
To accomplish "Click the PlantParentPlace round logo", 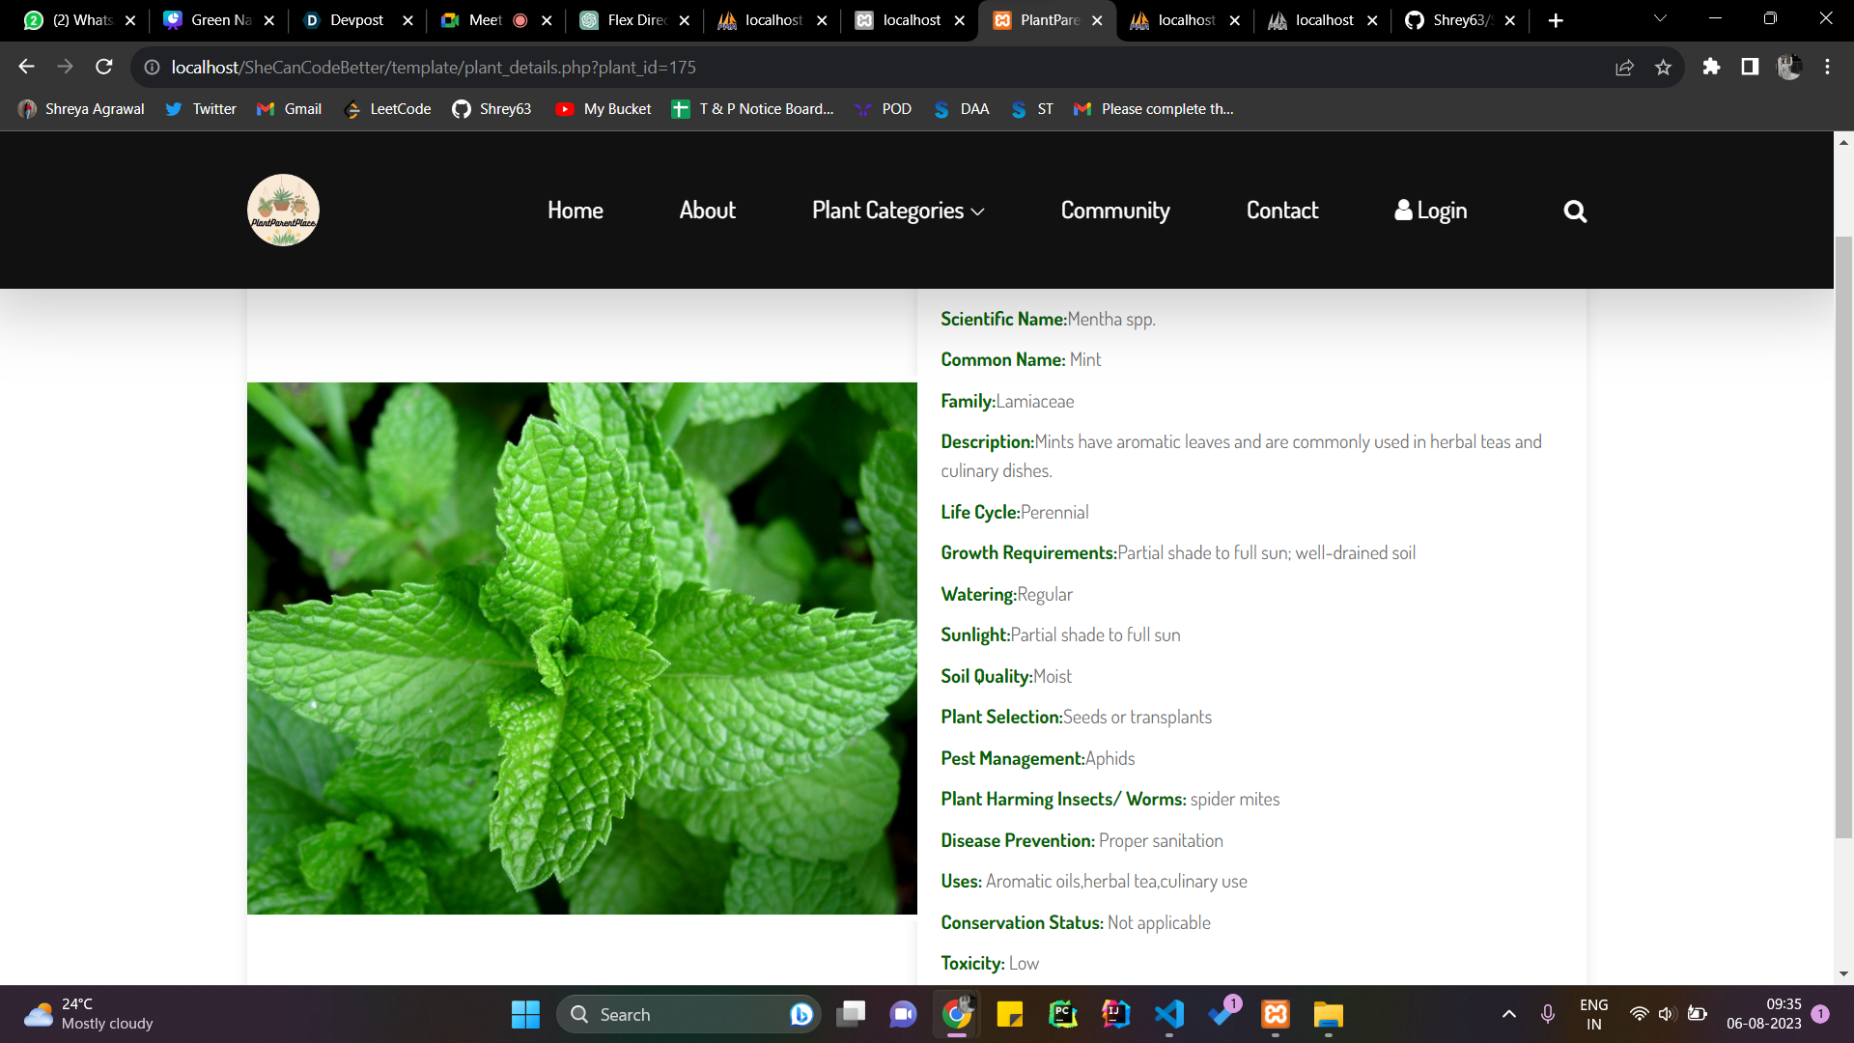I will pos(283,210).
